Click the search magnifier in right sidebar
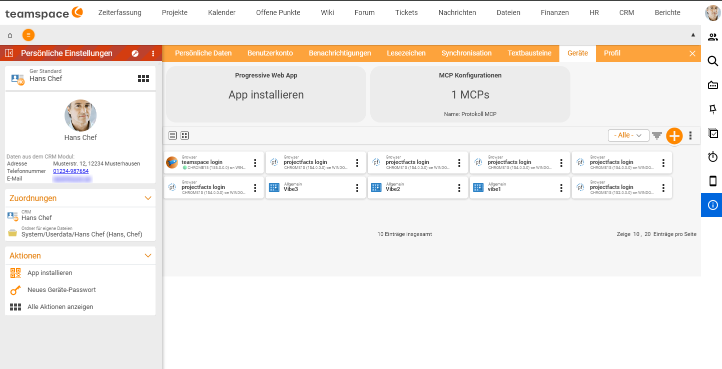722x369 pixels. 713,61
